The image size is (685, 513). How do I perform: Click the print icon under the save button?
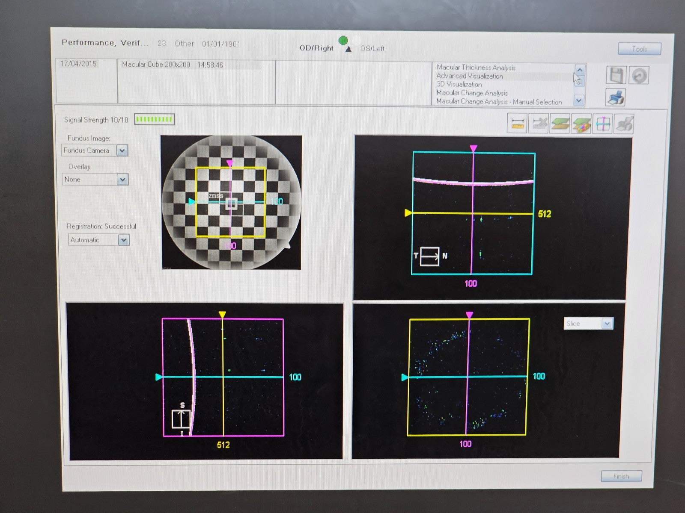coord(616,97)
